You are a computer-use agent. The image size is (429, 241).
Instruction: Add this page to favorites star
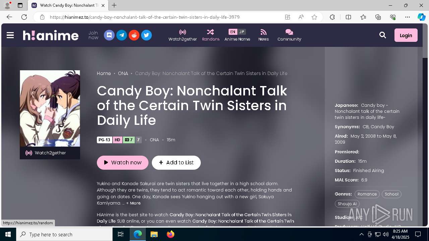coord(314,17)
